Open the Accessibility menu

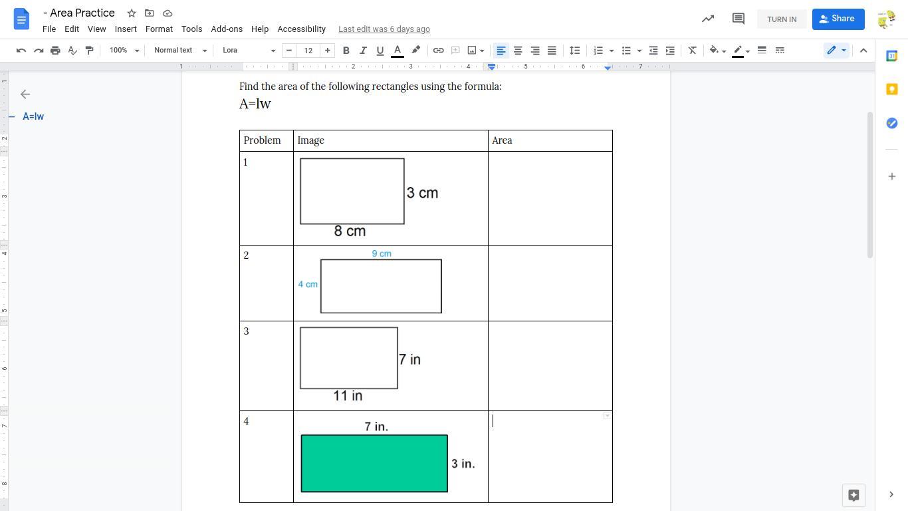coord(301,29)
